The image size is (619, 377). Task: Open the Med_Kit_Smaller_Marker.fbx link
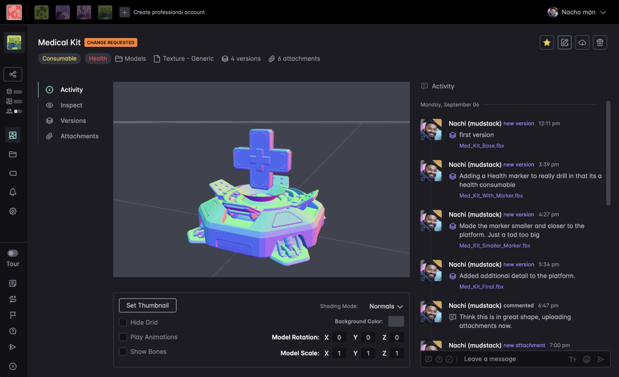click(x=494, y=246)
